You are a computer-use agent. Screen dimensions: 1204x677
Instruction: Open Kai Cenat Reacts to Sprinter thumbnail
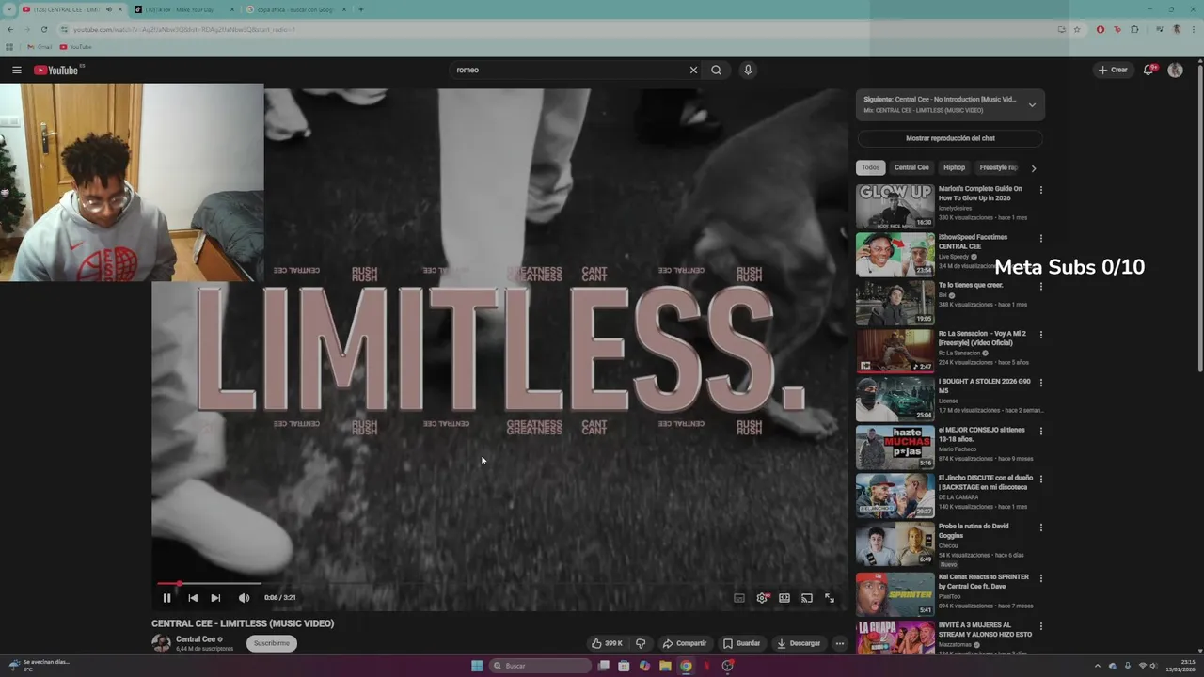[895, 593]
